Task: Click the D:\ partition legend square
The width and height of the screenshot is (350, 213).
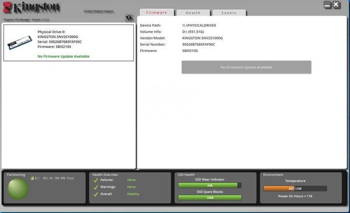Action: point(32,178)
